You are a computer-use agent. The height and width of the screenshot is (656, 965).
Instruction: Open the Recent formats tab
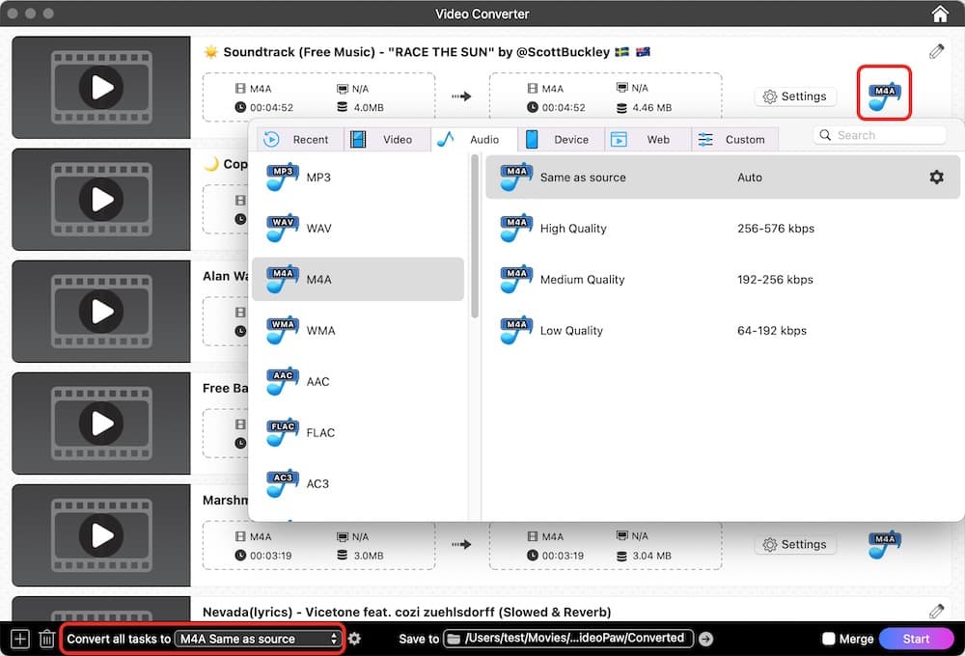point(299,139)
